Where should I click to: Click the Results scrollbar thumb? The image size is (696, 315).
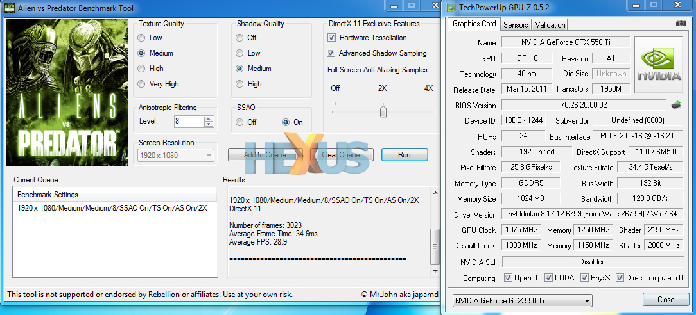coord(435,246)
